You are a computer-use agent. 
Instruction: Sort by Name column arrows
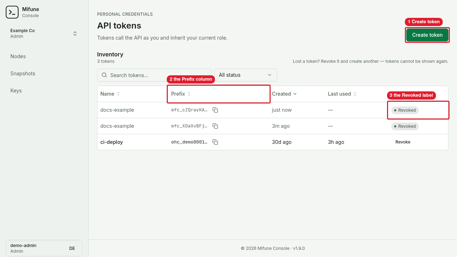coord(118,94)
